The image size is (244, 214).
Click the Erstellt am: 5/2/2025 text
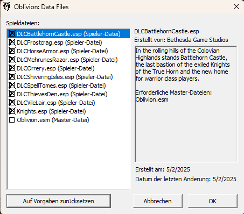point(163,169)
